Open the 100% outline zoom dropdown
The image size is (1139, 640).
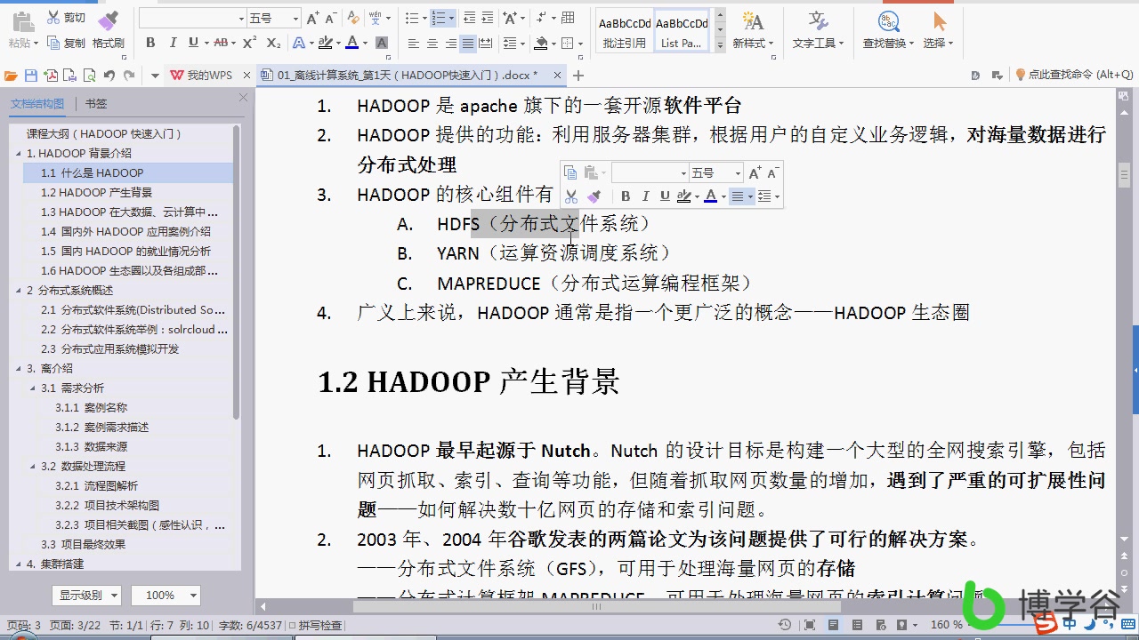point(166,596)
